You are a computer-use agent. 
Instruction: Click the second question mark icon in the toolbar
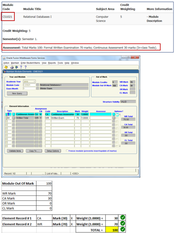click(x=26, y=67)
